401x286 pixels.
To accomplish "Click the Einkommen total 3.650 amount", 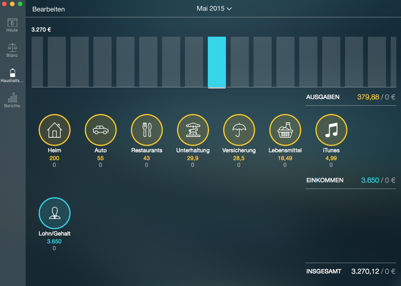I will (370, 180).
